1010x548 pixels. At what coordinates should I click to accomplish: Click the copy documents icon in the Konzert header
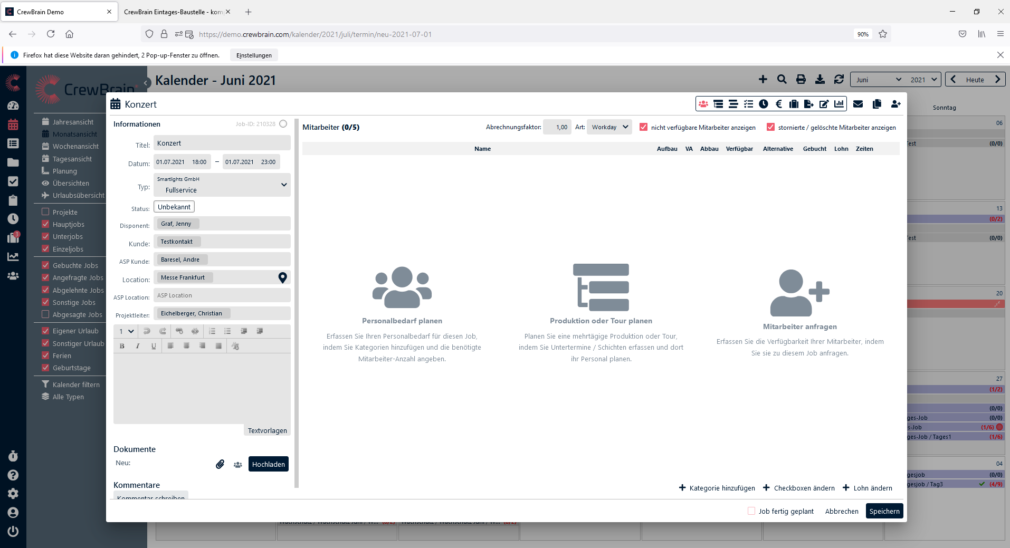point(877,104)
